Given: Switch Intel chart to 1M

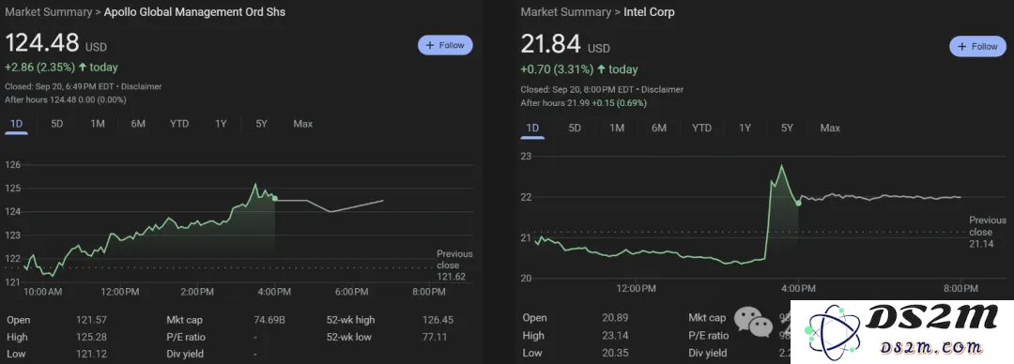Looking at the screenshot, I should [617, 128].
